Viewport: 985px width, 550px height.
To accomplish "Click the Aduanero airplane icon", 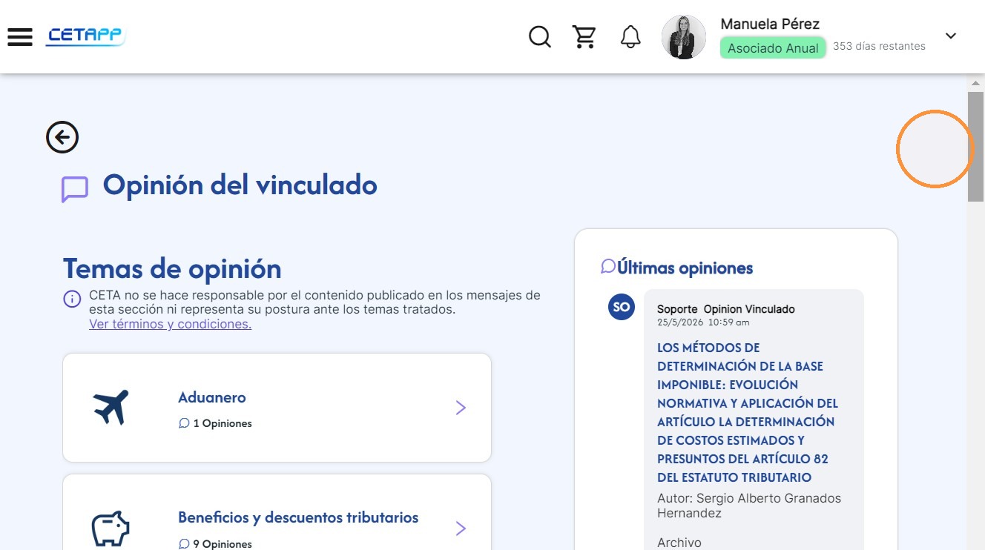I will pyautogui.click(x=111, y=407).
